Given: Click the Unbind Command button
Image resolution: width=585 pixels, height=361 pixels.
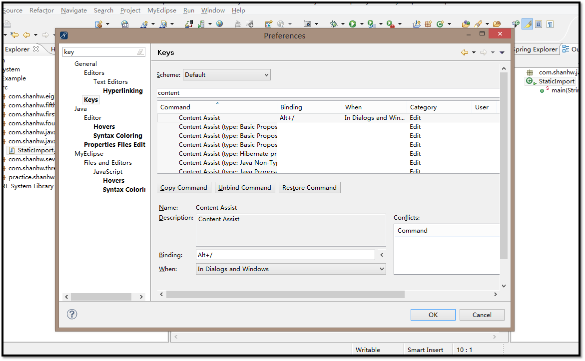Looking at the screenshot, I should pyautogui.click(x=245, y=188).
